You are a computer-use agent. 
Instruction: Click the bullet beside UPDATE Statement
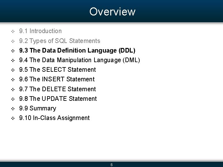[x=13, y=99]
